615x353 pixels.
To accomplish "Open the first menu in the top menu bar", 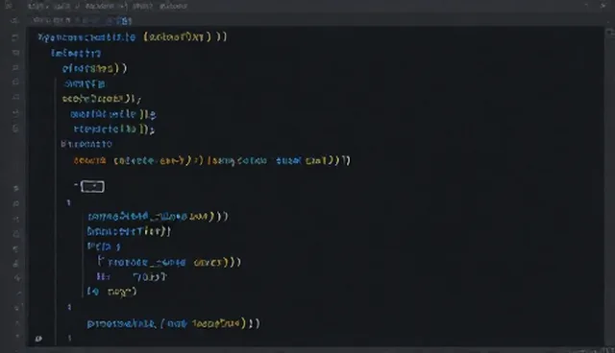I will 36,7.
